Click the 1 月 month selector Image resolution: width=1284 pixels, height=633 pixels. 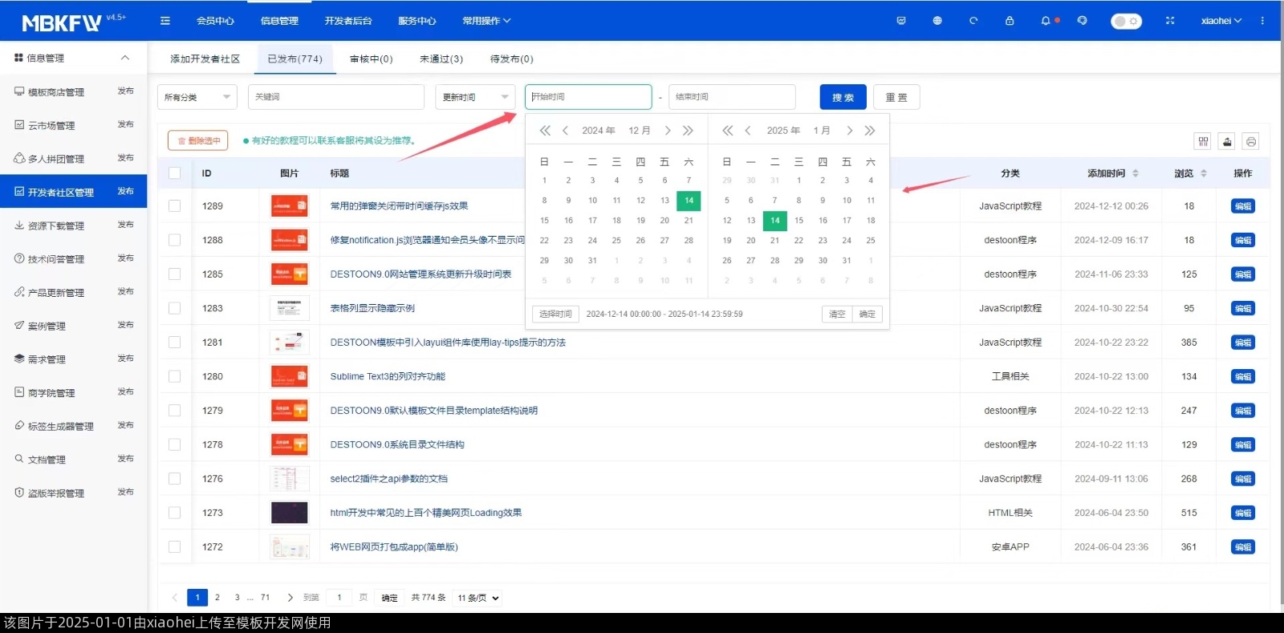[x=822, y=131]
